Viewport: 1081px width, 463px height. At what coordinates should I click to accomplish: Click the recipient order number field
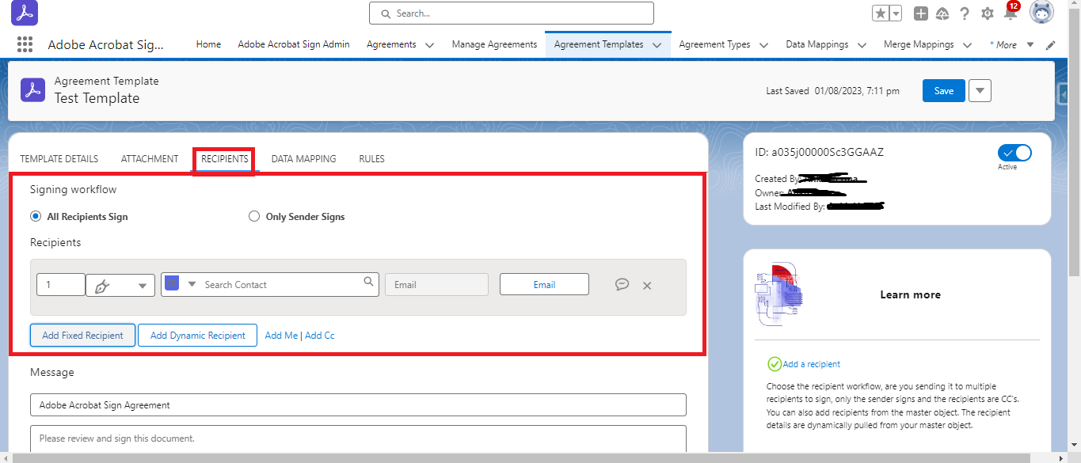tap(61, 284)
